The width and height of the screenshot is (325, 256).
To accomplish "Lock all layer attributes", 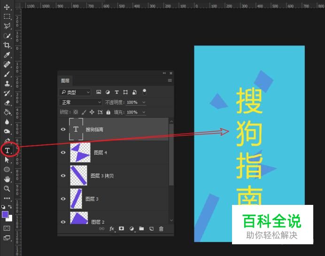I will click(108, 112).
